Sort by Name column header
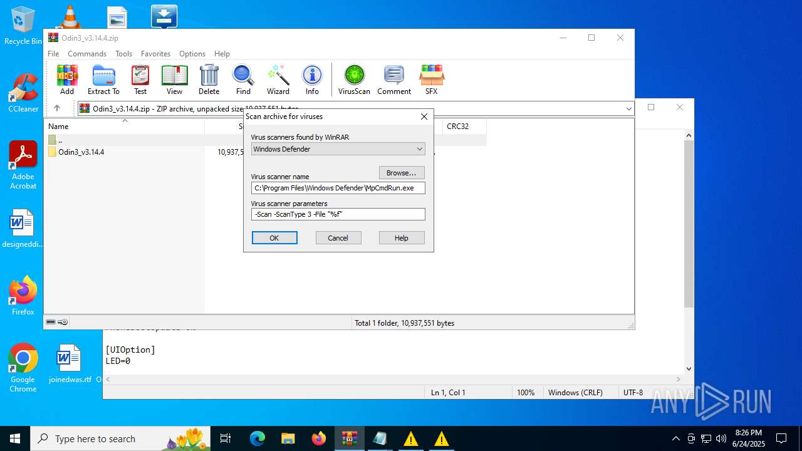Viewport: 802px width, 451px height. point(125,127)
